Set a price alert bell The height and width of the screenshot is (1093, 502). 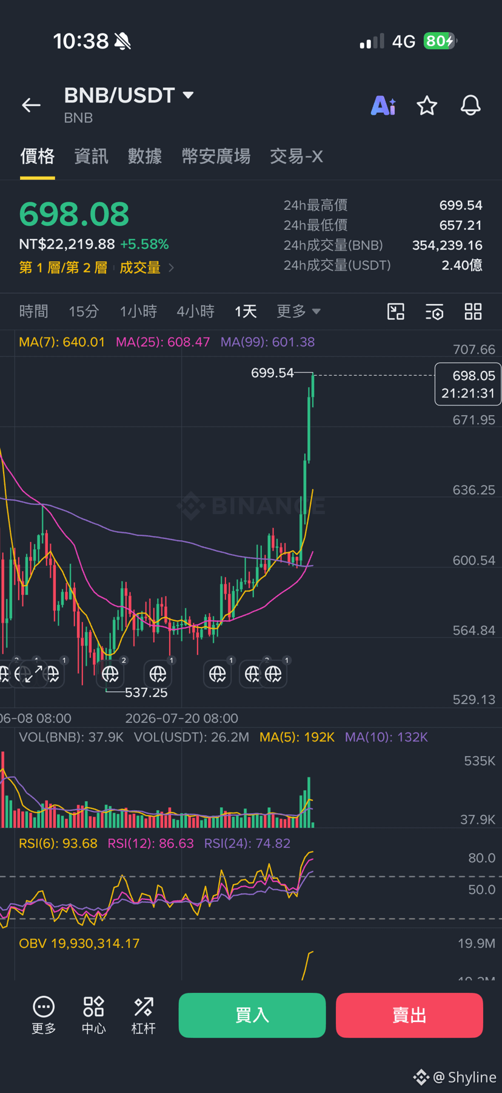click(x=470, y=106)
